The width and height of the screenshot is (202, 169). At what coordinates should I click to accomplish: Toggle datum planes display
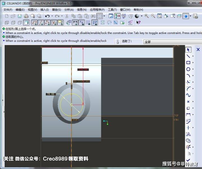click(35, 23)
